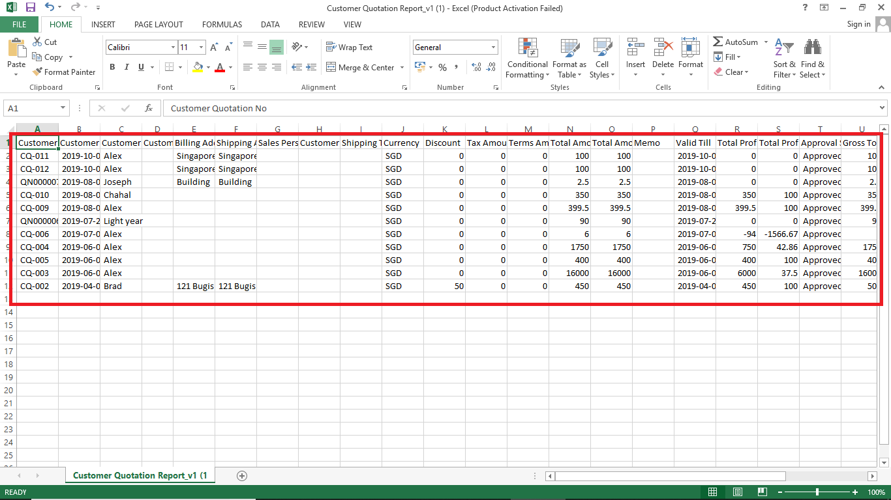This screenshot has height=500, width=891.
Task: Select Top Align icon
Action: coord(248,47)
